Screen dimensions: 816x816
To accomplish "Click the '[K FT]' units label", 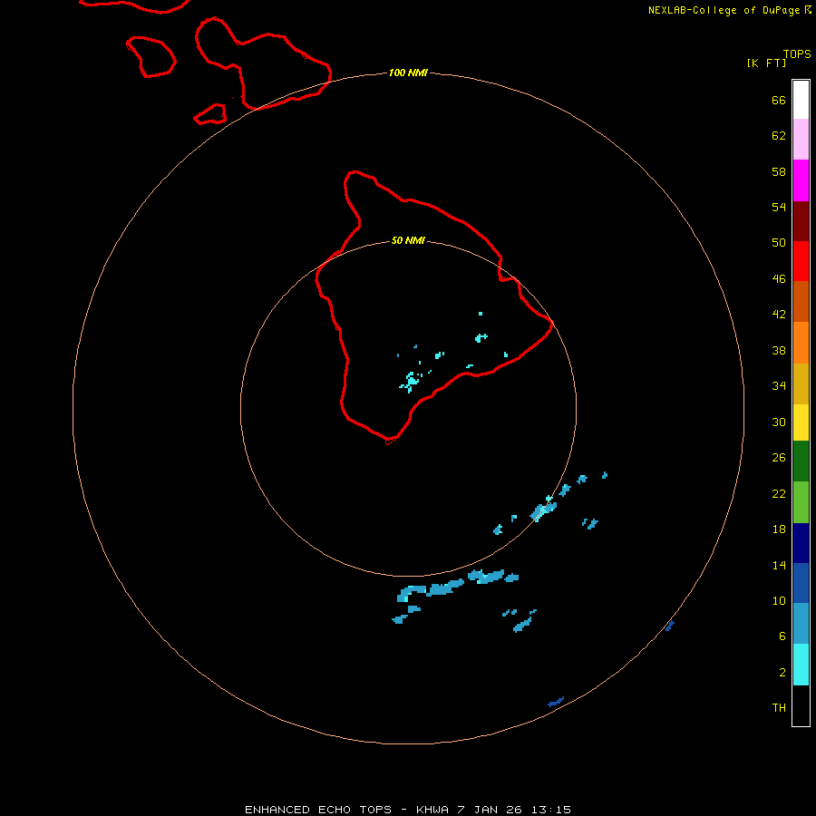I will [766, 63].
